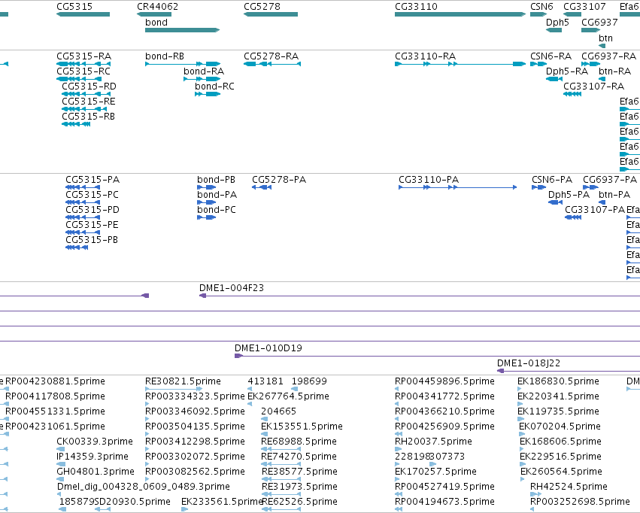Click EST IP14359.3prime

[x=93, y=457]
